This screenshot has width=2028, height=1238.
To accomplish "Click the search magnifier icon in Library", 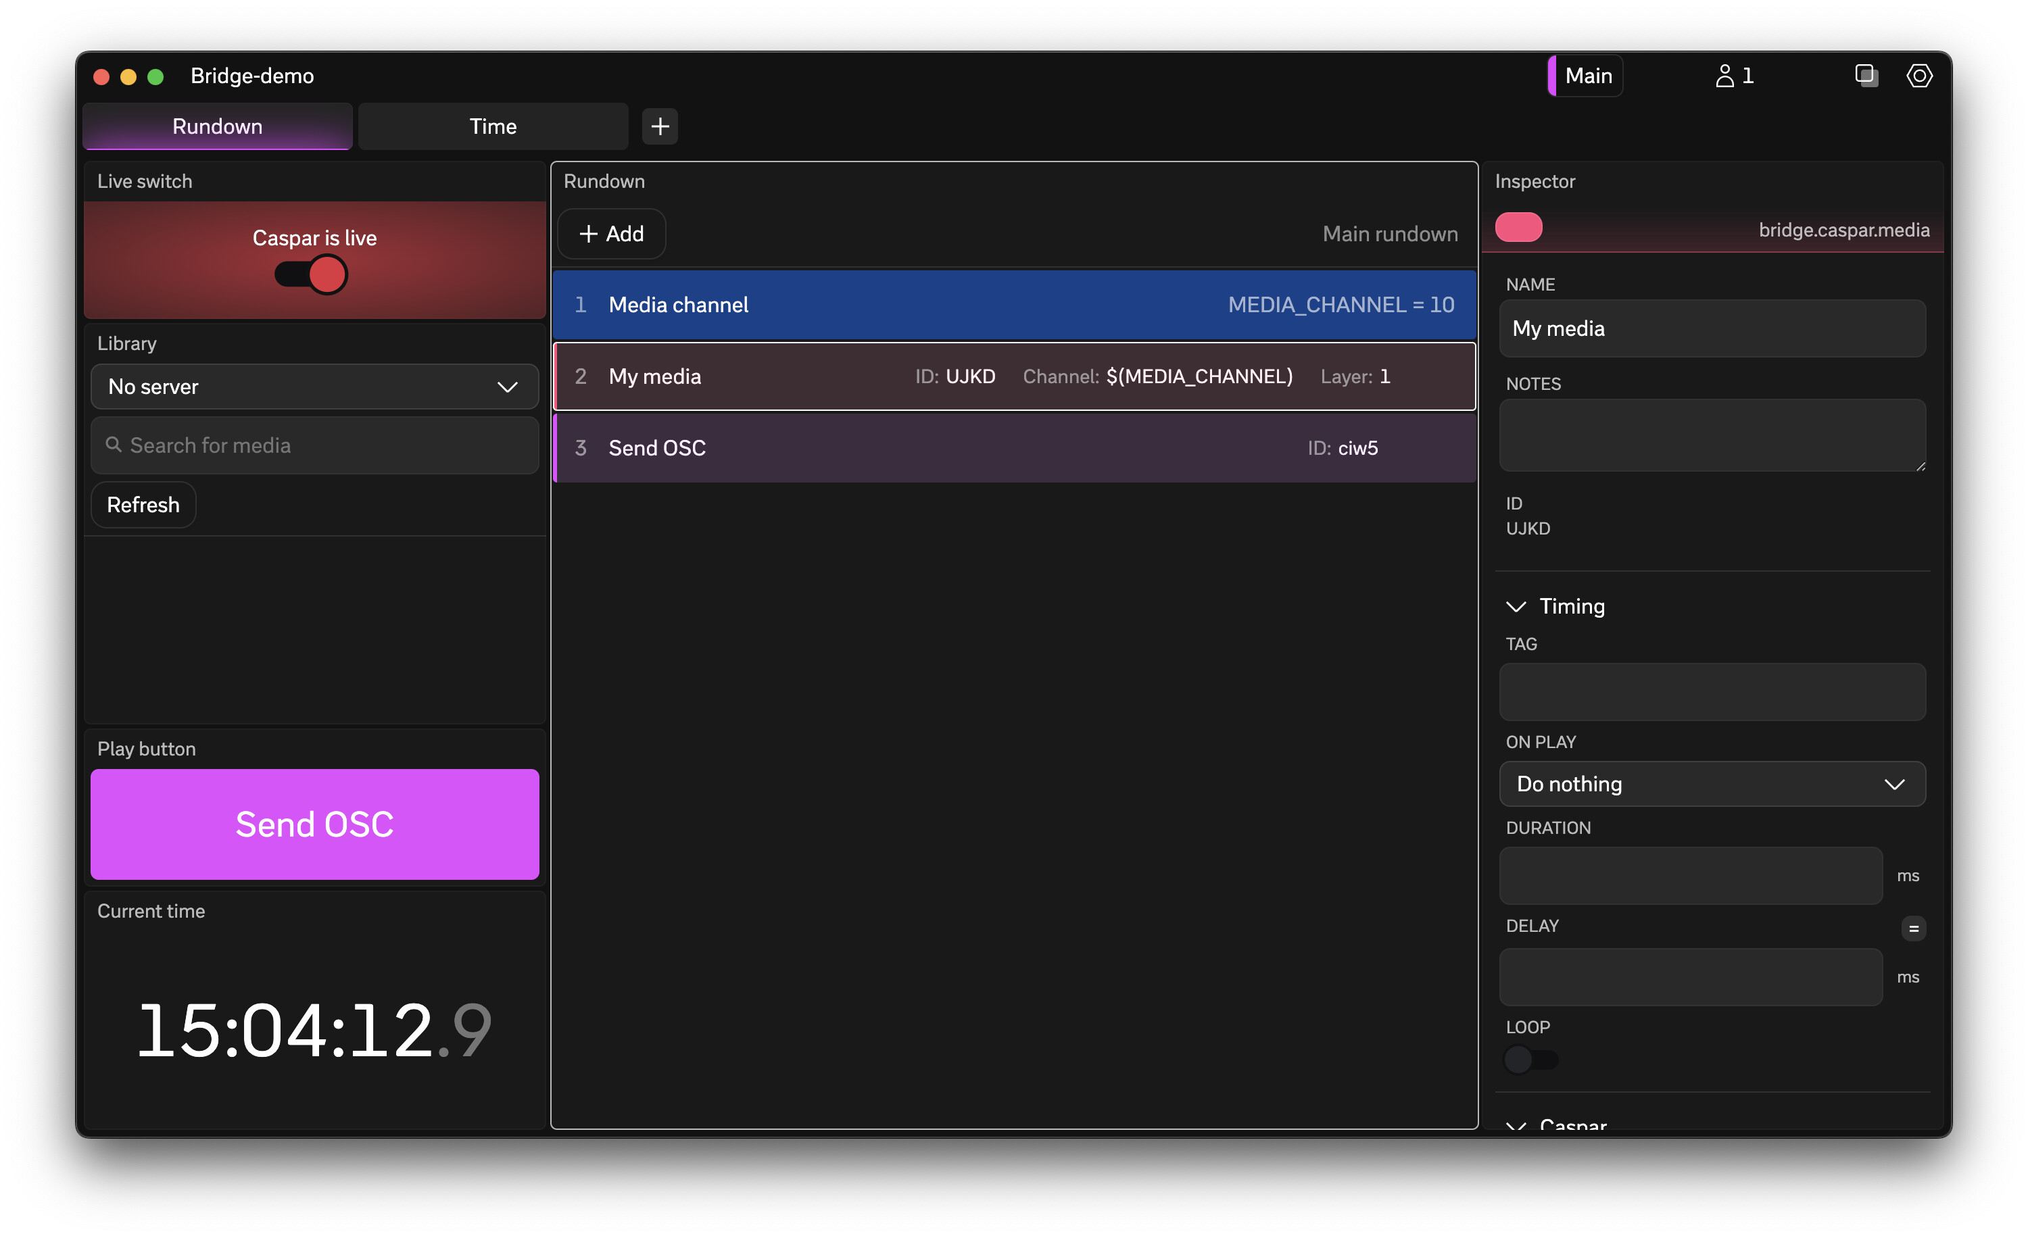I will (114, 445).
